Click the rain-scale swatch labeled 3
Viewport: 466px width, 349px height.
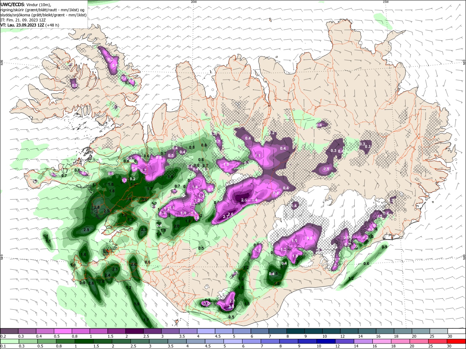pyautogui.click(x=158, y=341)
